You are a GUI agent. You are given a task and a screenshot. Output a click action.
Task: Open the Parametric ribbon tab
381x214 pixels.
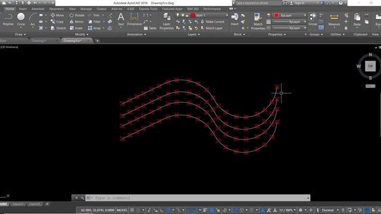pyautogui.click(x=57, y=9)
